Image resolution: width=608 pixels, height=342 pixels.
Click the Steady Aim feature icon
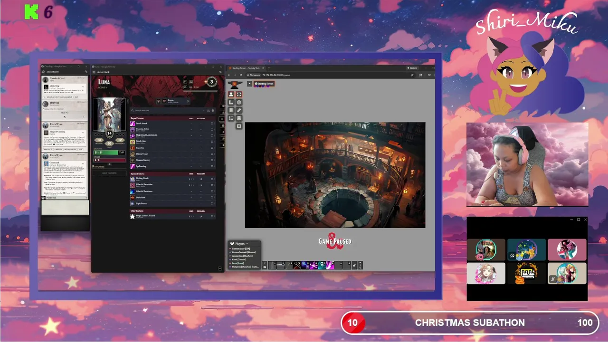click(133, 142)
